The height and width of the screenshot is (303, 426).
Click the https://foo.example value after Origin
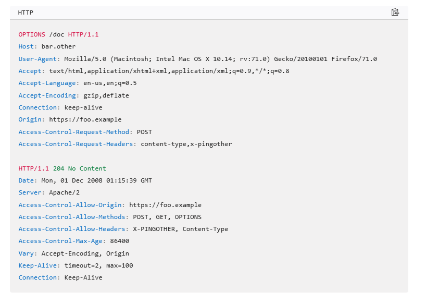point(85,119)
